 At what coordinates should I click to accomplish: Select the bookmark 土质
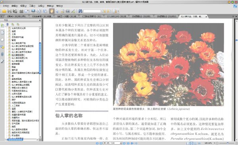(x=13, y=34)
